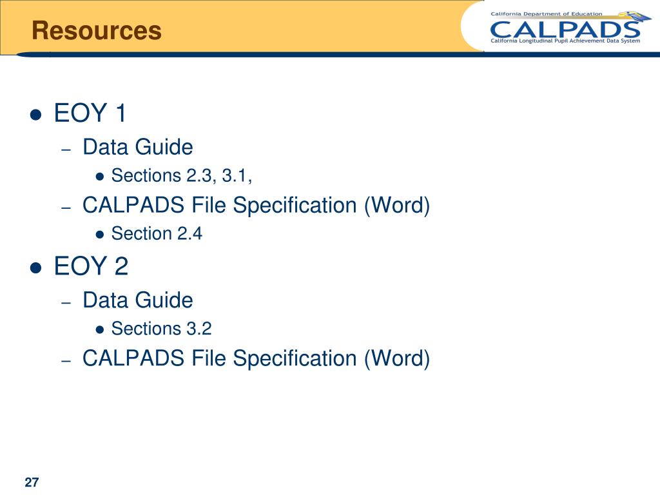Click the small bullet beside Section 2.4
660x495 pixels.
[100, 235]
